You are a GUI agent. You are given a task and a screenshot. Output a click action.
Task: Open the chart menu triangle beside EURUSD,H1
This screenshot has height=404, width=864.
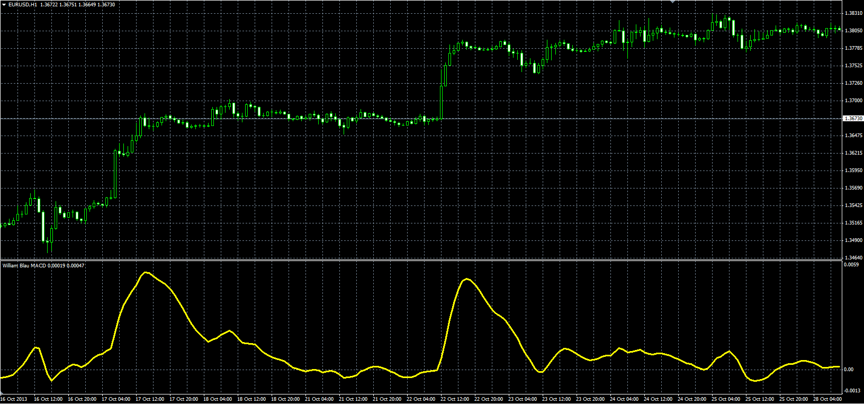click(x=4, y=5)
